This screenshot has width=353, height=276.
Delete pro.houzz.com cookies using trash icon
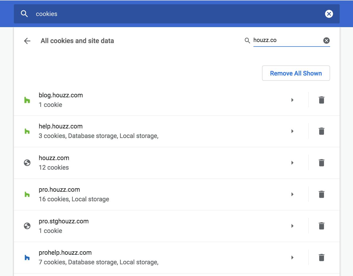(321, 194)
